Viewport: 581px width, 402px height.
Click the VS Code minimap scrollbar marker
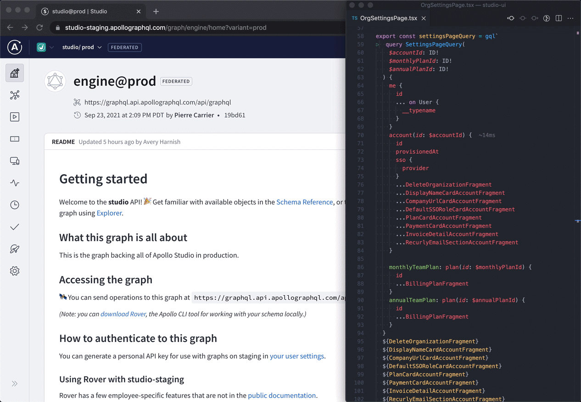577,221
